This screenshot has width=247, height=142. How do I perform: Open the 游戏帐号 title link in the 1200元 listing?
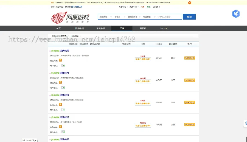tap(64, 73)
